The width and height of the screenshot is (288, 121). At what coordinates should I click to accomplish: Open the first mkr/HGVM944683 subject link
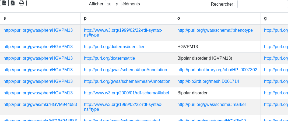coord(40,105)
